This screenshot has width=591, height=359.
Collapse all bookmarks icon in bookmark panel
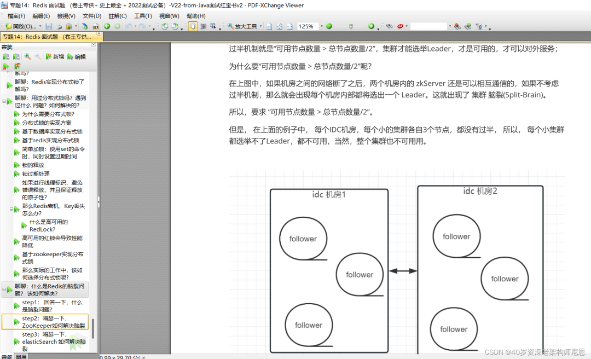16,56
